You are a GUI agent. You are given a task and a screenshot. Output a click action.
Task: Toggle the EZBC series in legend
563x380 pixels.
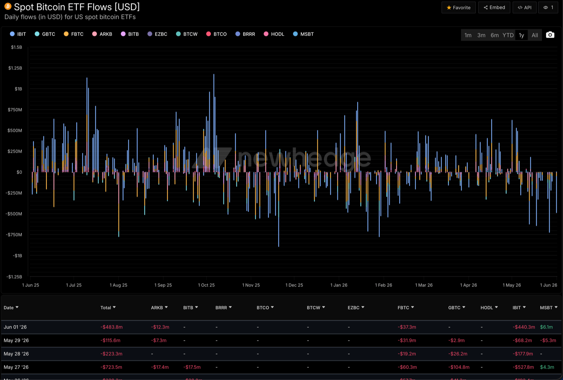tap(157, 34)
